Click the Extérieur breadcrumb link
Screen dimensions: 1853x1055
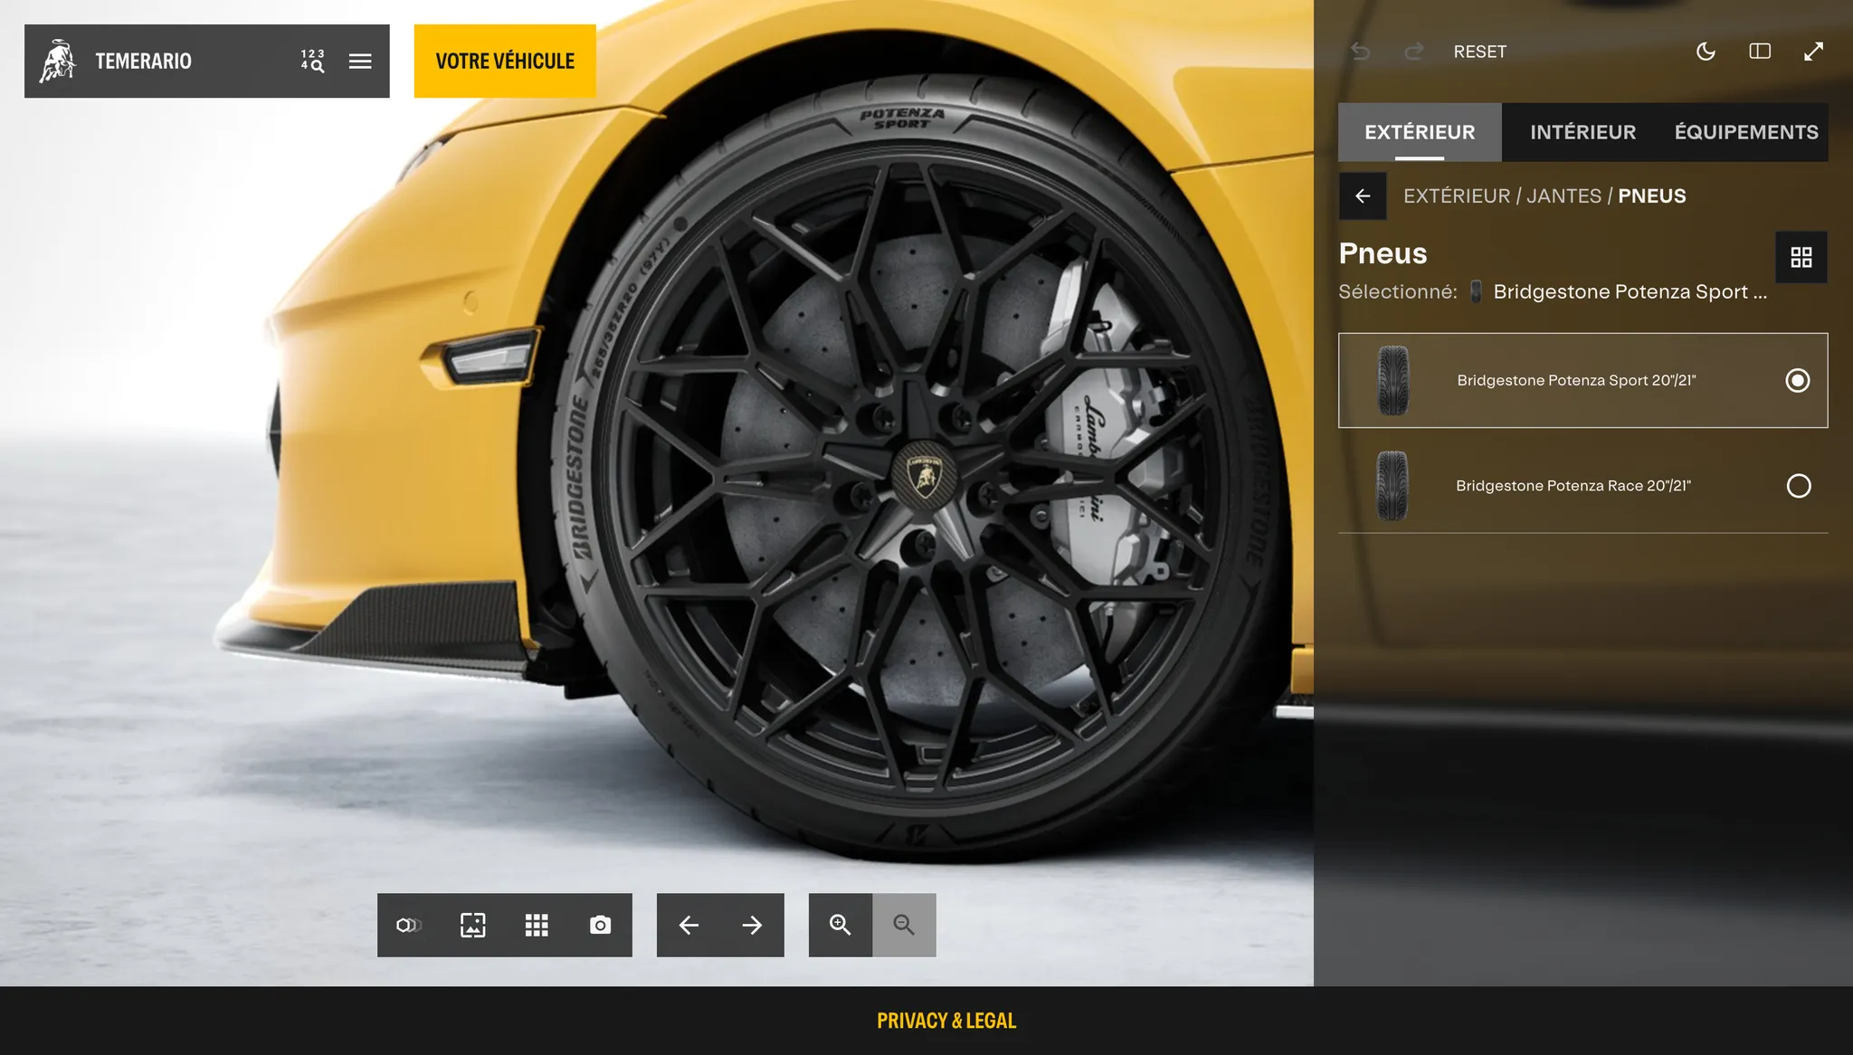click(x=1457, y=196)
